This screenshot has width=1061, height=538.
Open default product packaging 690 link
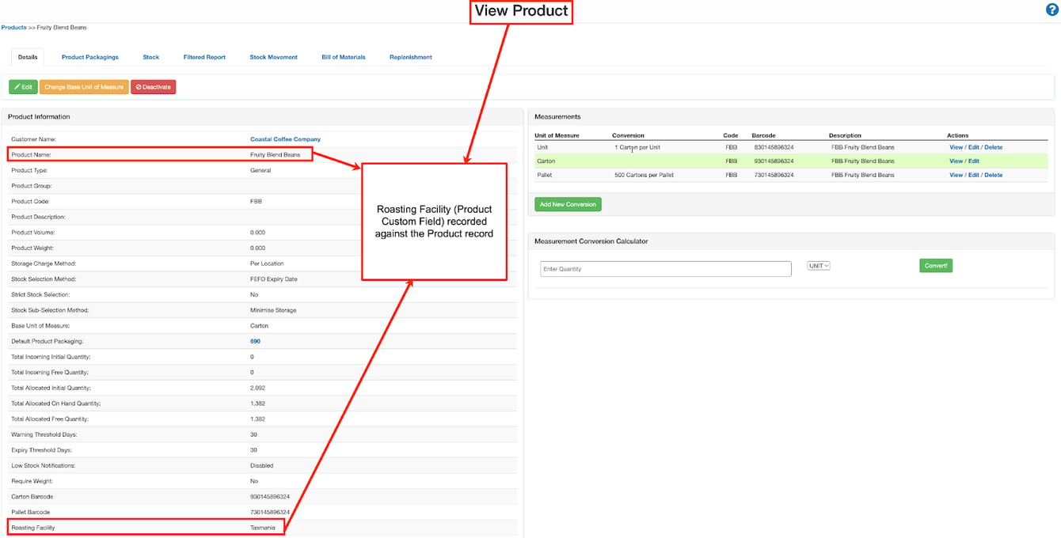[255, 341]
